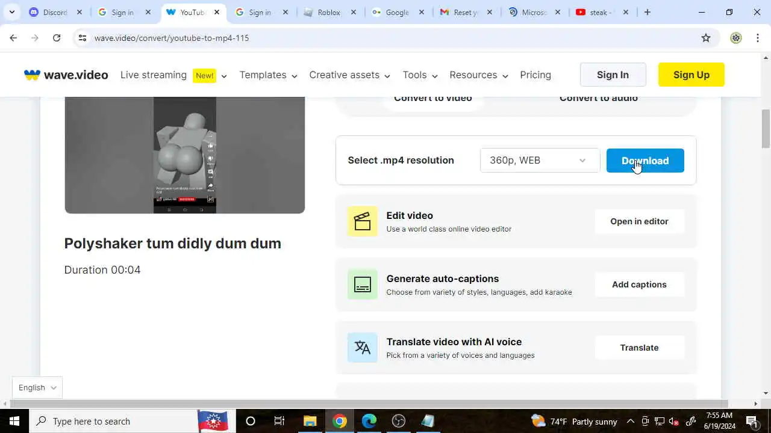Show hidden system tray icons
The width and height of the screenshot is (771, 433).
pos(630,421)
